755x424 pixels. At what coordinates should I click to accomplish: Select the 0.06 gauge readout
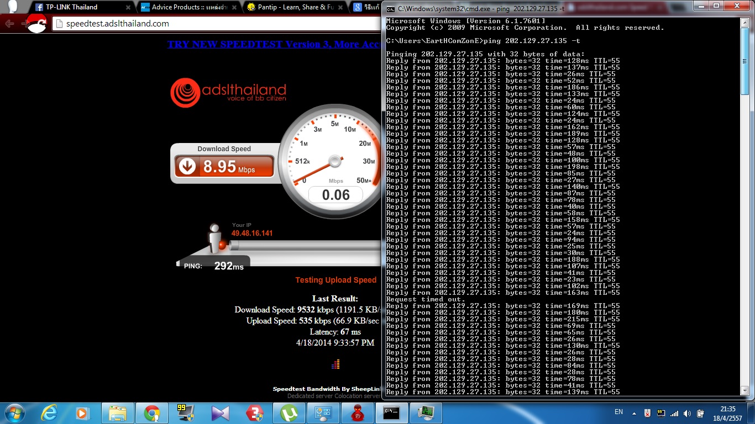pyautogui.click(x=335, y=194)
